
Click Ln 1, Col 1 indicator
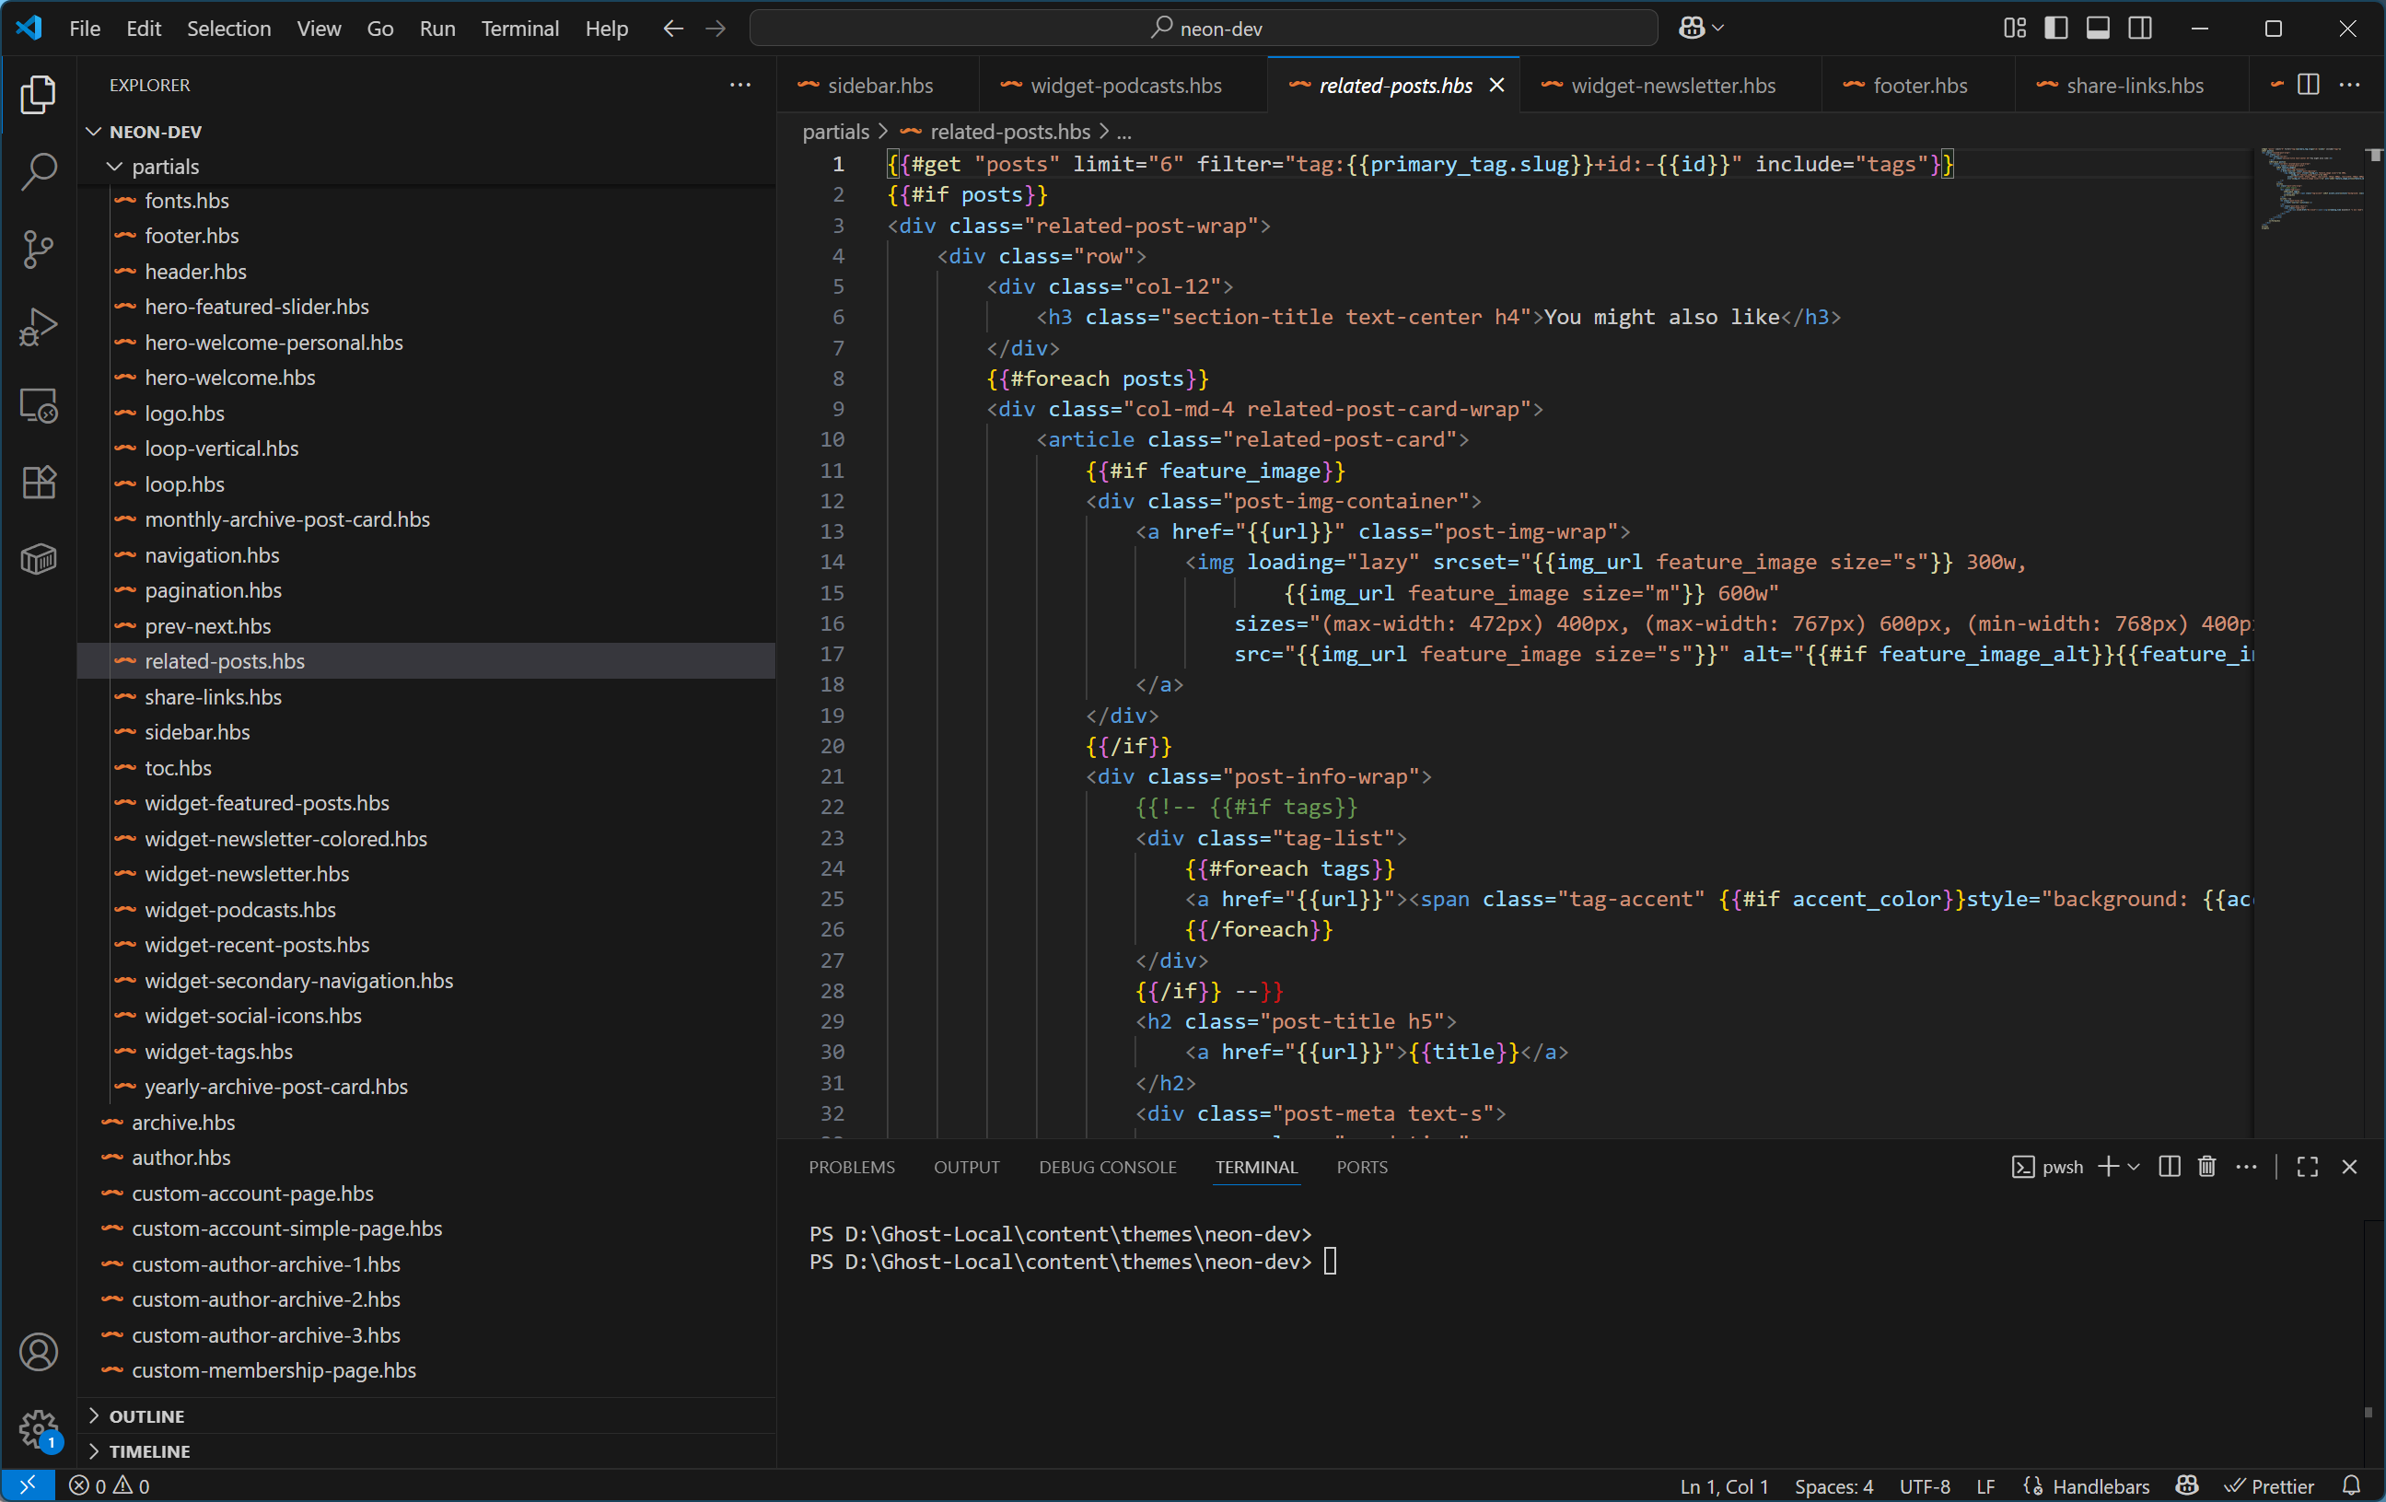coord(1724,1485)
